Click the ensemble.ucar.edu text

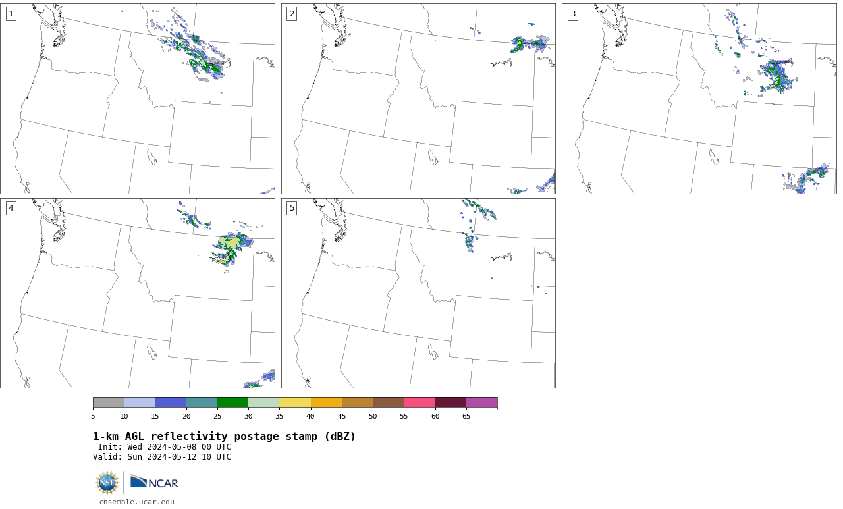click(x=137, y=502)
